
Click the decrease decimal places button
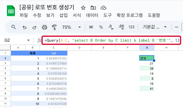click(x=111, y=27)
